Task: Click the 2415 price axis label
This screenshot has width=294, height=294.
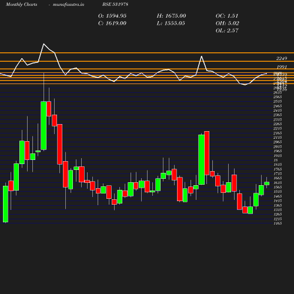Action: tap(278, 111)
